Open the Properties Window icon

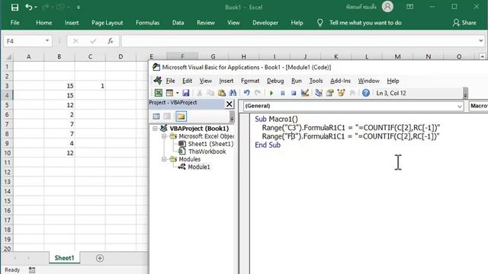click(330, 93)
